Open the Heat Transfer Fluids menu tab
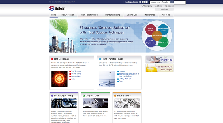The image size is (223, 123). [90, 15]
